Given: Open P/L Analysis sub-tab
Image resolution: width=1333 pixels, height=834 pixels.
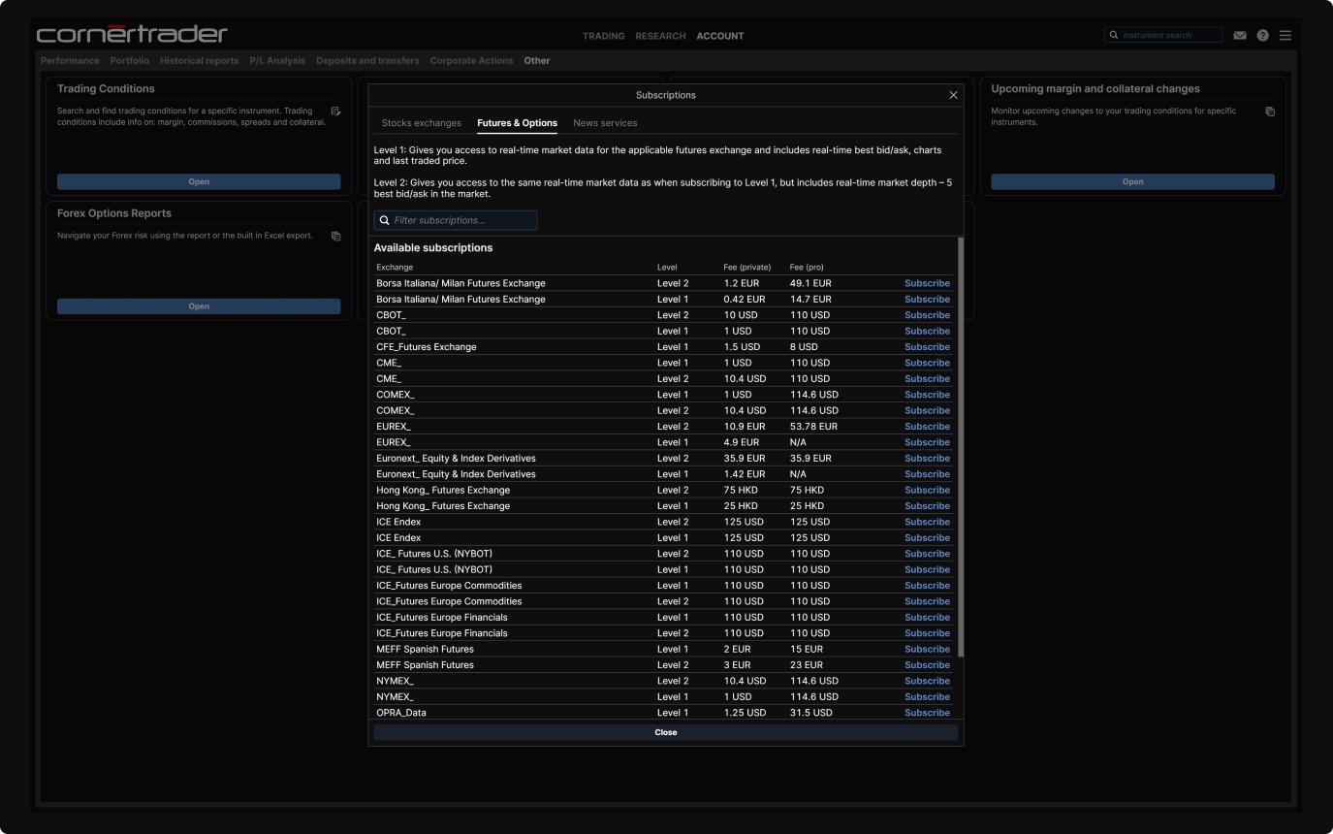Looking at the screenshot, I should click(x=277, y=60).
